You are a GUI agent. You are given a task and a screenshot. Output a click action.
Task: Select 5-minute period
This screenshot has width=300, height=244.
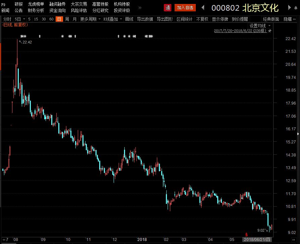(x=29, y=19)
